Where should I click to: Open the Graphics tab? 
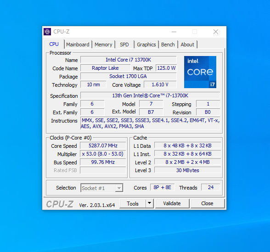point(146,45)
